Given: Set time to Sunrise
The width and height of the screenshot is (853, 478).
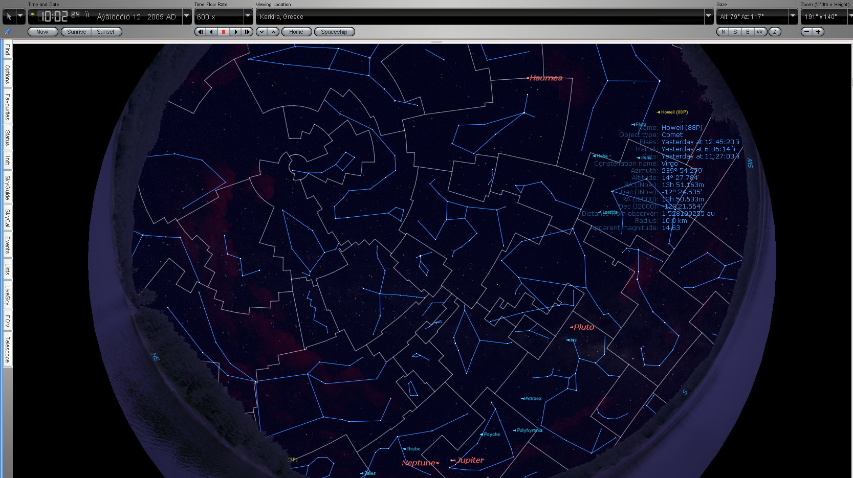Looking at the screenshot, I should tap(77, 32).
